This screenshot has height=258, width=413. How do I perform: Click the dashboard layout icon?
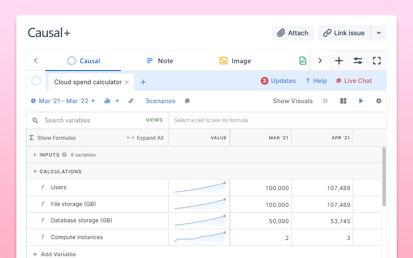point(343,101)
